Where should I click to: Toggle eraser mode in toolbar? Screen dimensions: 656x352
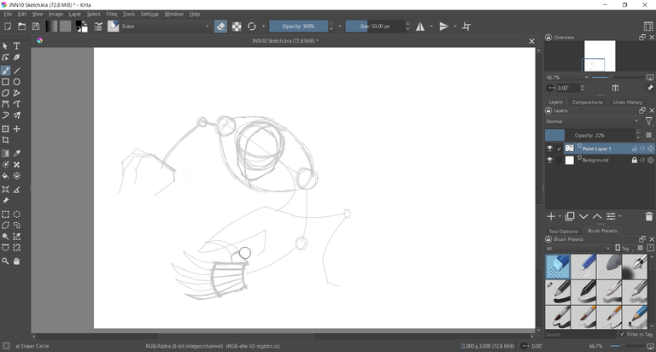click(x=220, y=26)
